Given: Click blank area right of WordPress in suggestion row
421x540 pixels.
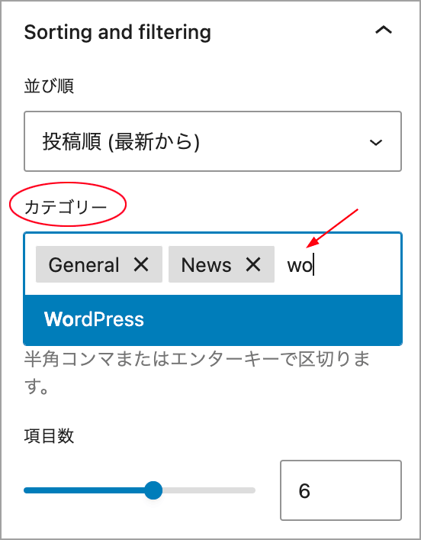Looking at the screenshot, I should coord(272,319).
